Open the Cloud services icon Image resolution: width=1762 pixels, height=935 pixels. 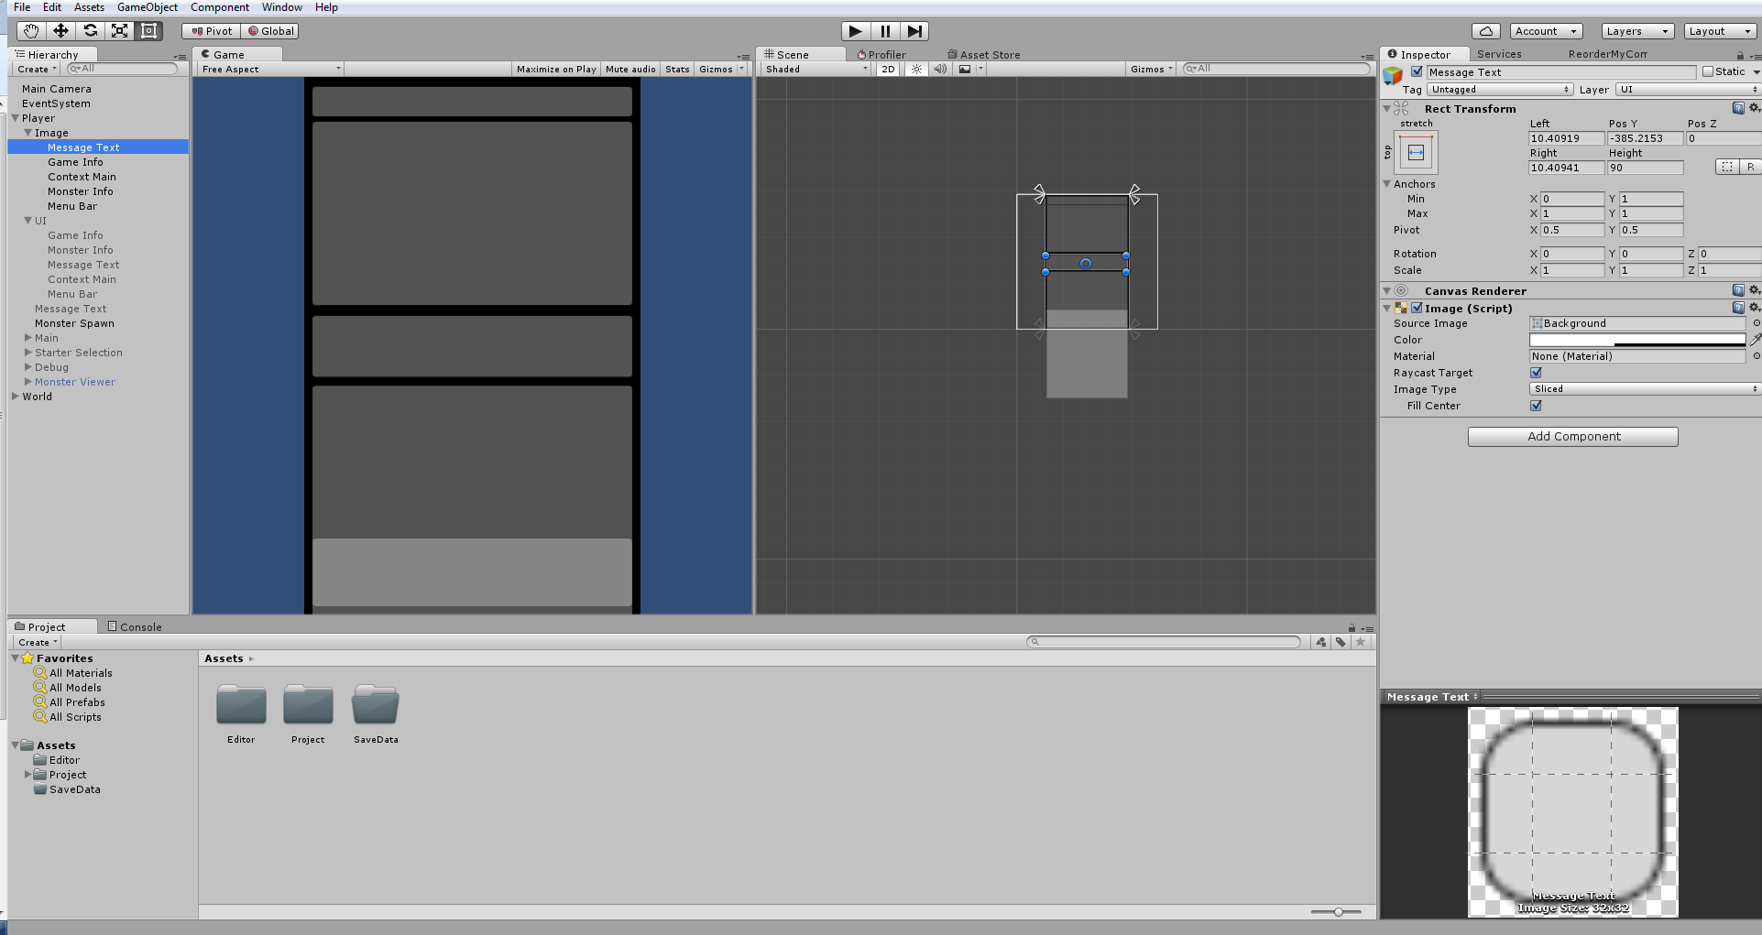tap(1486, 31)
